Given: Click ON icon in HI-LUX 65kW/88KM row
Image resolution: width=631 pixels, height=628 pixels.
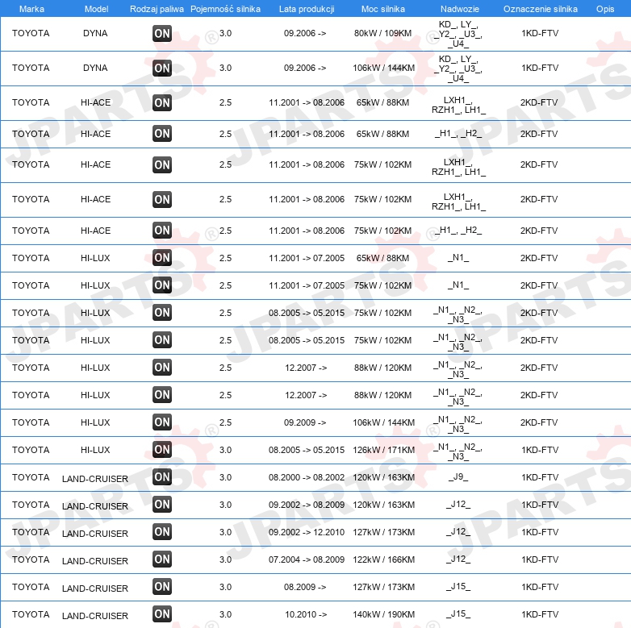Looking at the screenshot, I should click(162, 258).
